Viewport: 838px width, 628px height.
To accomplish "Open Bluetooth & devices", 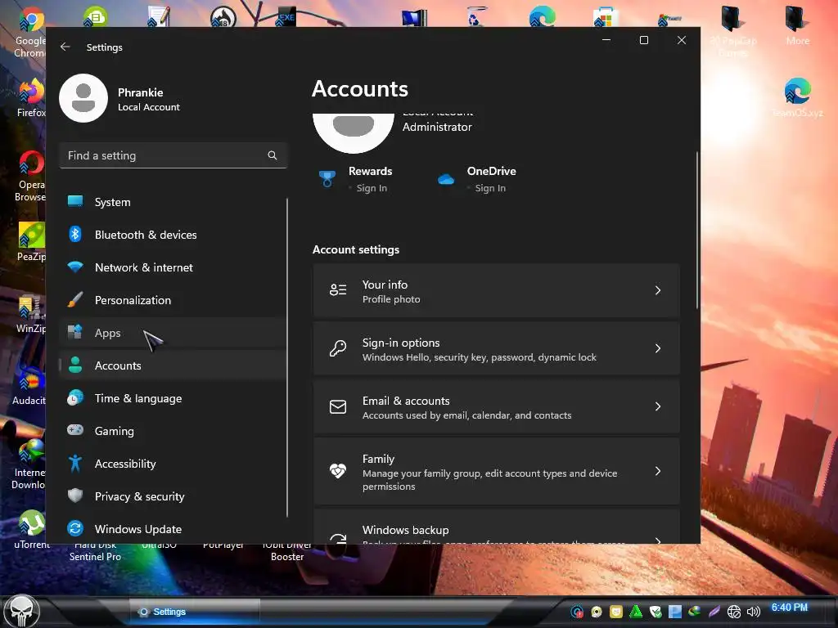I will click(x=173, y=235).
